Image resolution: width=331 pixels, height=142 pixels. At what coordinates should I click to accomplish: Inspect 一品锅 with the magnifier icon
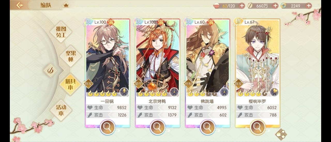click(107, 127)
